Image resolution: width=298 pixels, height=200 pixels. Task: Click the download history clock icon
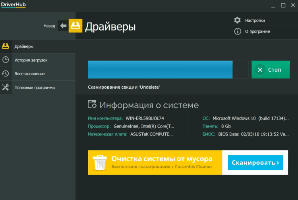(6, 60)
